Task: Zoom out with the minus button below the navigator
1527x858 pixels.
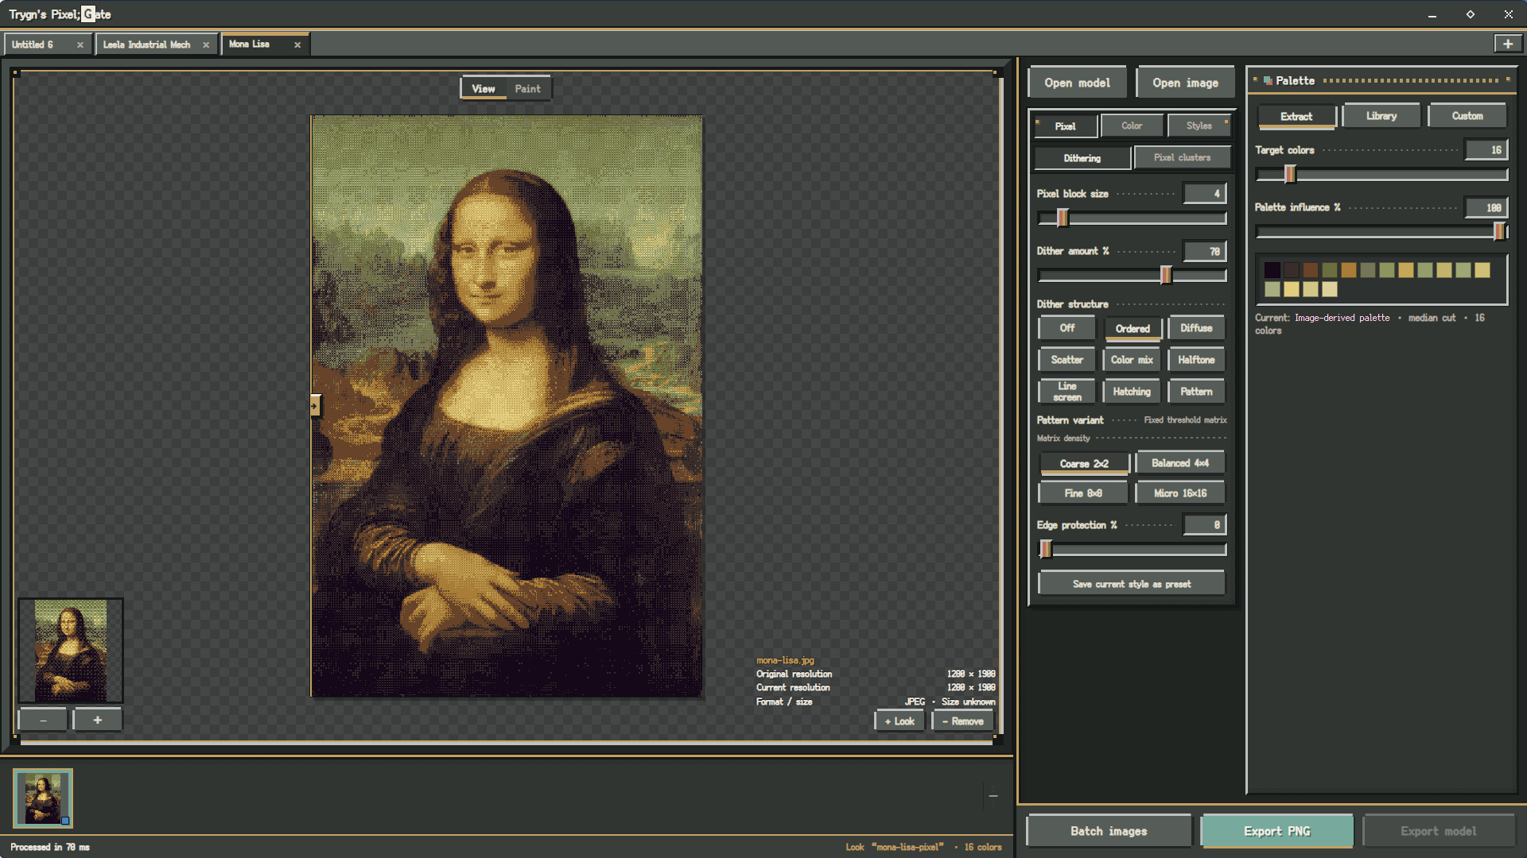Action: click(43, 720)
